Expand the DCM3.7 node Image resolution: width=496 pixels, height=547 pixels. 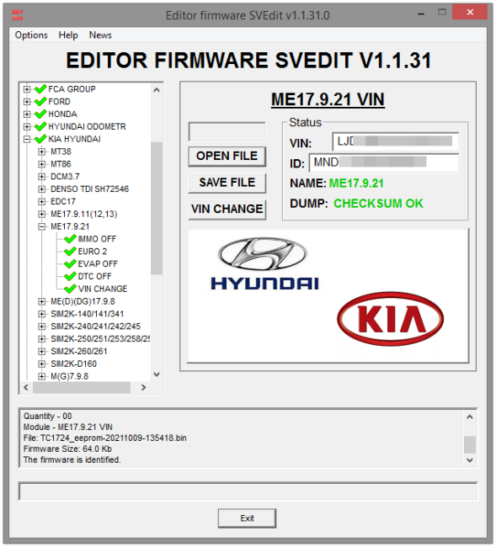[41, 177]
